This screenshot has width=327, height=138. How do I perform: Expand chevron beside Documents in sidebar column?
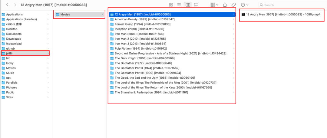[x=48, y=34]
